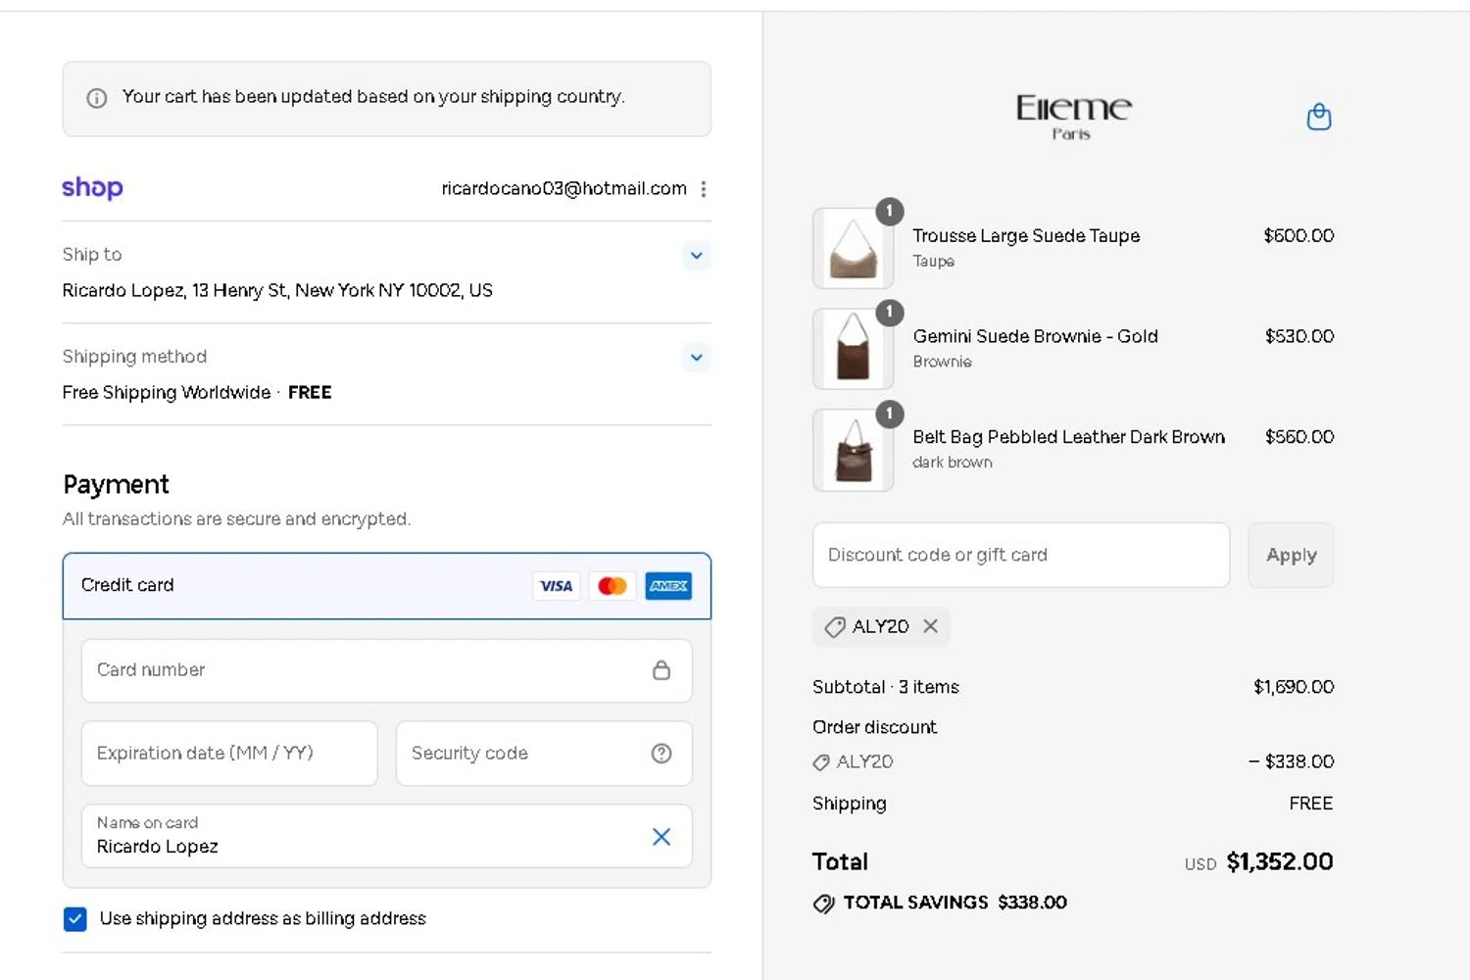Click the Shop Pay logo
This screenshot has width=1470, height=980.
click(92, 187)
